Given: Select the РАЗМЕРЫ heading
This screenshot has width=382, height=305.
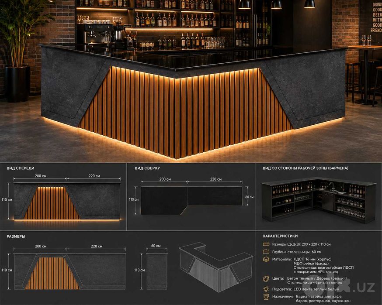Looking at the screenshot, I should coord(16,236).
